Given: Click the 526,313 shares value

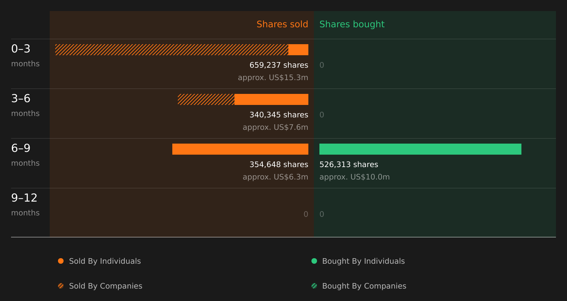Looking at the screenshot, I should click(349, 164).
